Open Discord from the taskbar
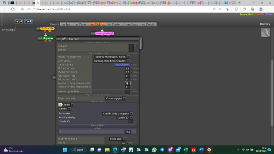The image size is (274, 154). [x=170, y=150]
